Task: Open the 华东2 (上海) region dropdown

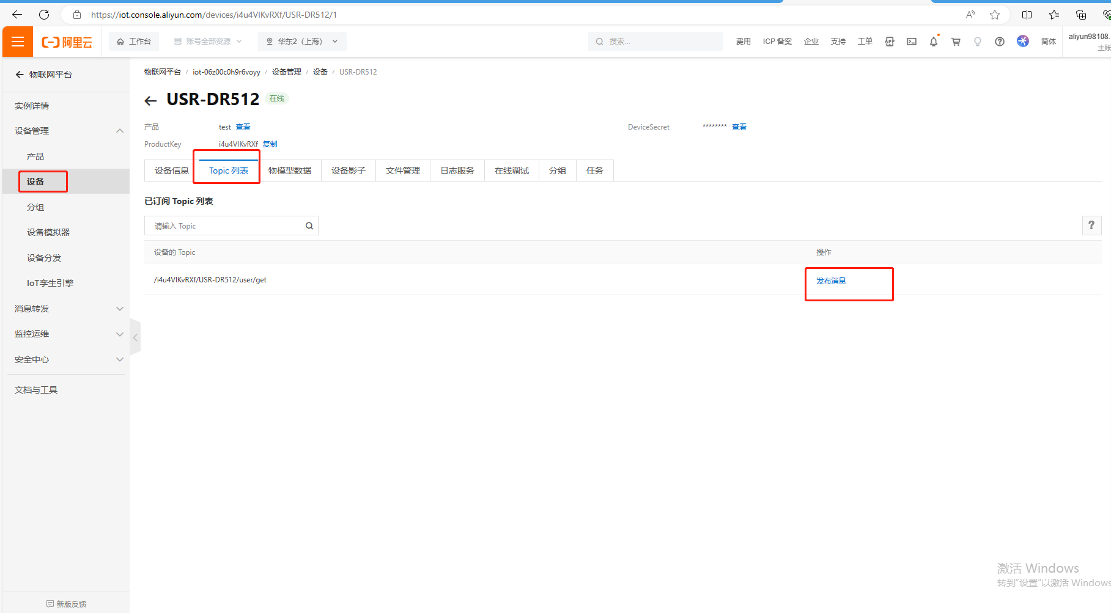Action: pos(301,42)
